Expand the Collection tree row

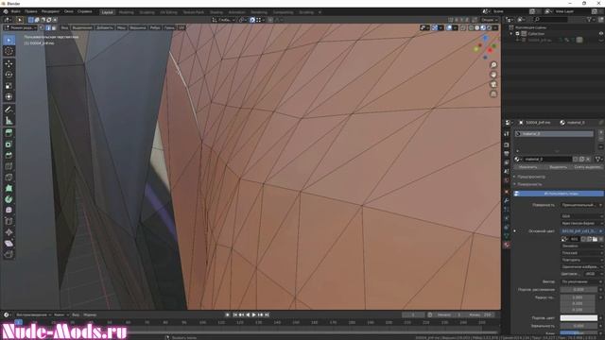(511, 34)
